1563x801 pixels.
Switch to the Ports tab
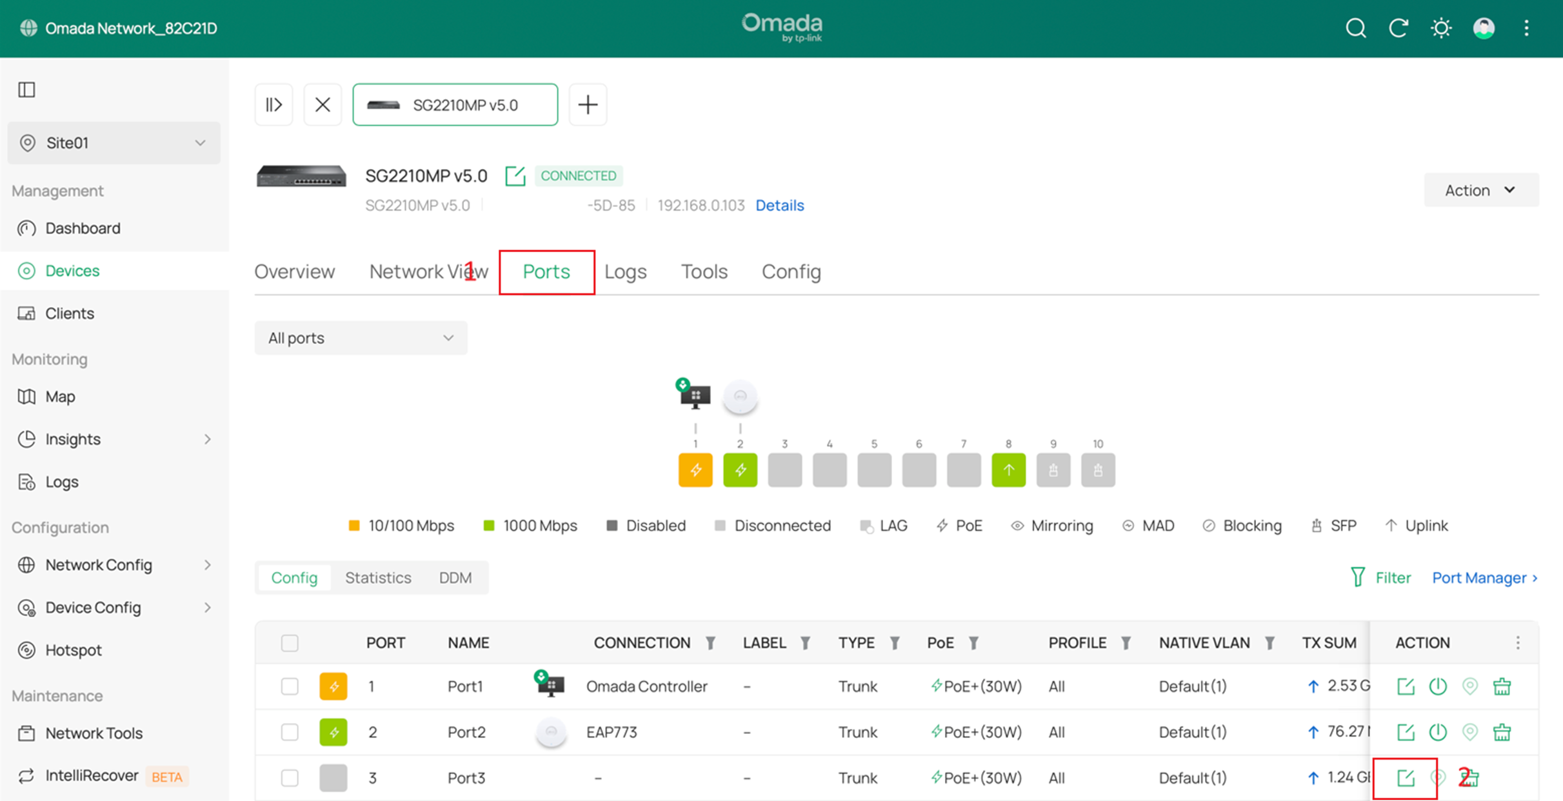[x=546, y=272]
